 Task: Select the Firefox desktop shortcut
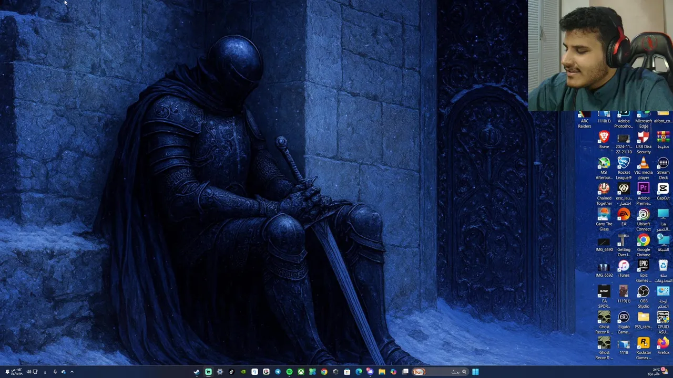[x=663, y=346]
